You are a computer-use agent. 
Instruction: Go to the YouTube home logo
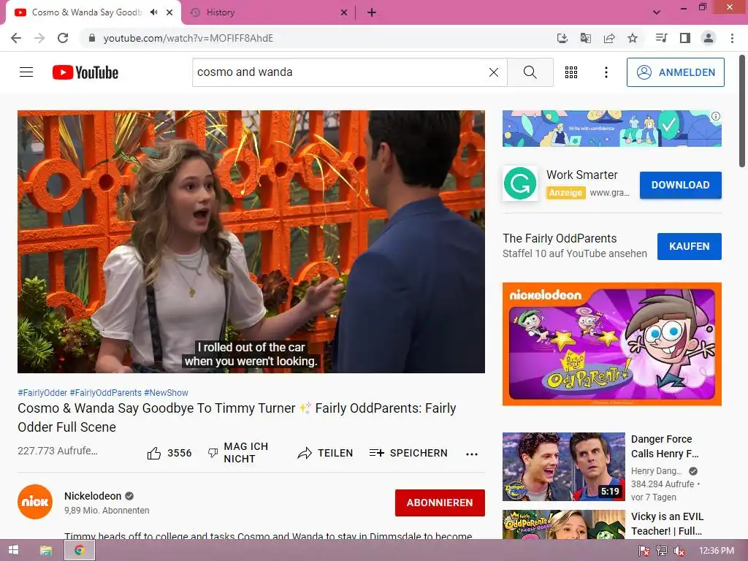coord(85,72)
